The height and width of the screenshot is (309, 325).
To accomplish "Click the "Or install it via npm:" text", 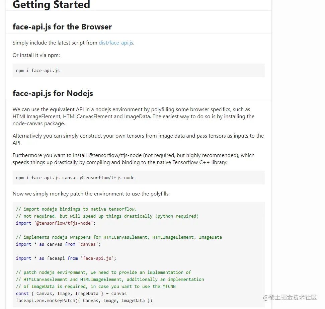I will click(x=36, y=55).
